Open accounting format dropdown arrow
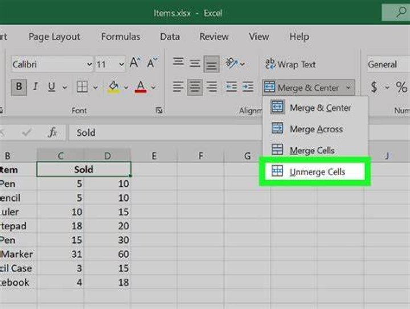This screenshot has width=410, height=309. (387, 87)
